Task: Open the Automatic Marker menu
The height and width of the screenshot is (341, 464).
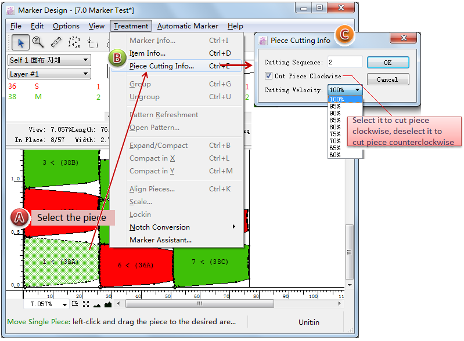Action: (188, 26)
